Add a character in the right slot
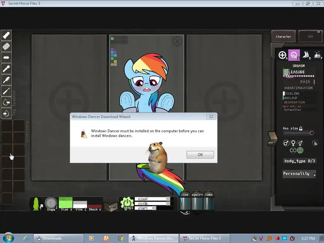This screenshot has height=243, width=324. click(224, 101)
